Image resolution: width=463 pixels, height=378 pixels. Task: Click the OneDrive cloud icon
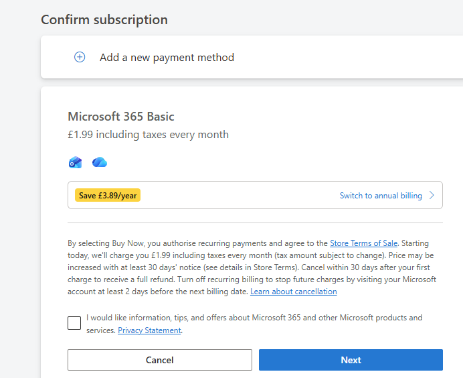(100, 162)
